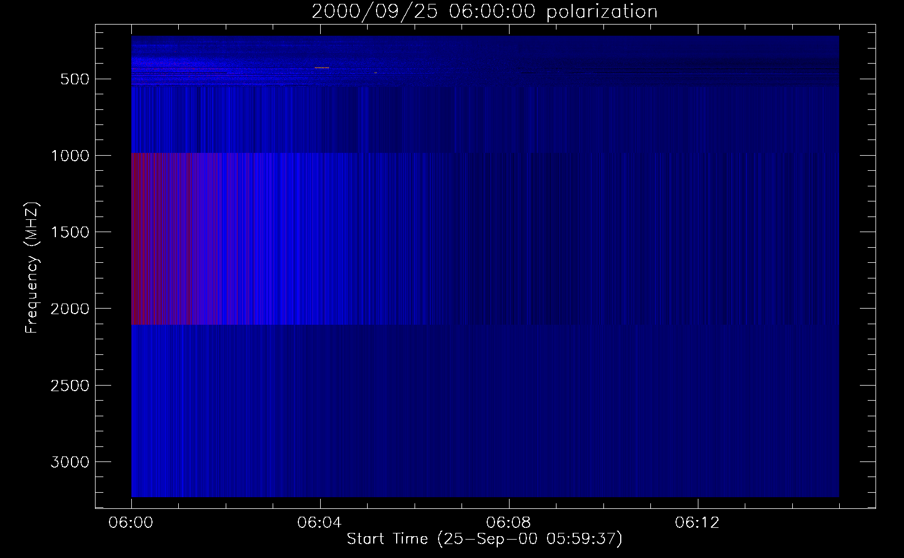Click the 06:00 time tick label
The height and width of the screenshot is (558, 904).
tap(131, 523)
